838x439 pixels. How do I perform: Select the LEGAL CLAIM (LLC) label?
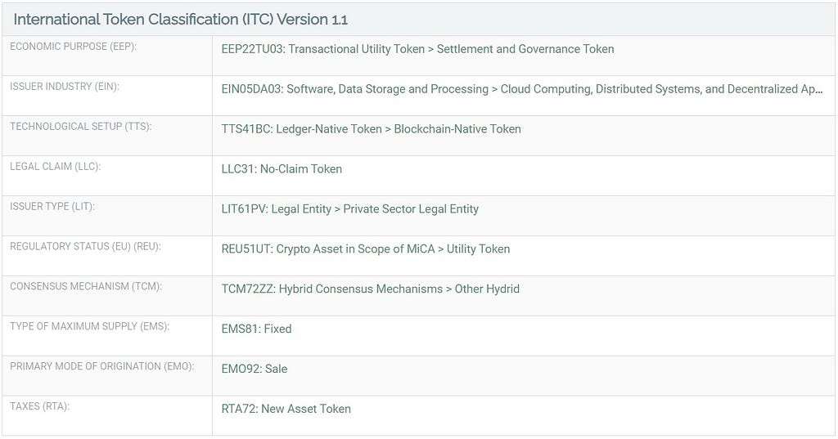55,167
